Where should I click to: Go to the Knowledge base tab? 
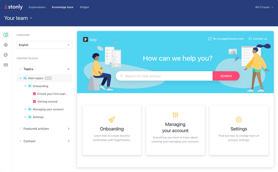coord(63,7)
